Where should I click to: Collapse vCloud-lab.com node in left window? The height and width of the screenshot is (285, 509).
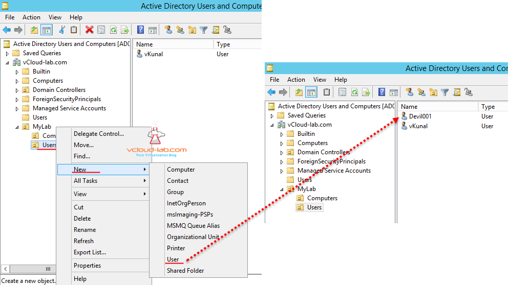7,63
